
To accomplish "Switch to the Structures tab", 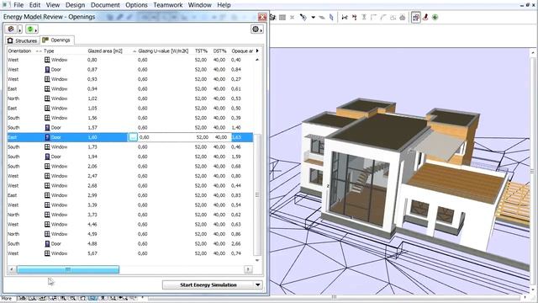I will click(23, 40).
